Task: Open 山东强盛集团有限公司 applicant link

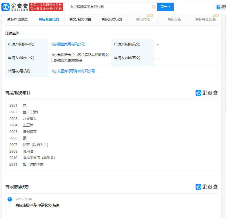Action: tap(68, 44)
